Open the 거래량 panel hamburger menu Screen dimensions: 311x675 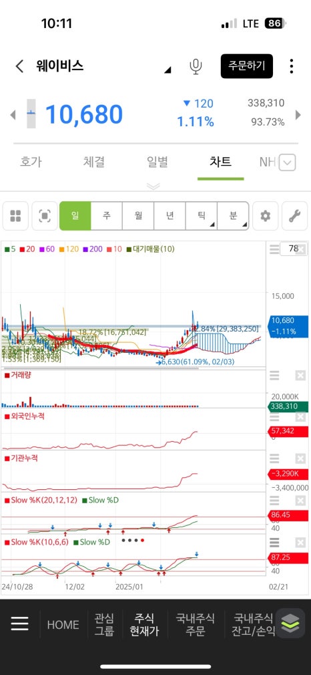click(274, 376)
